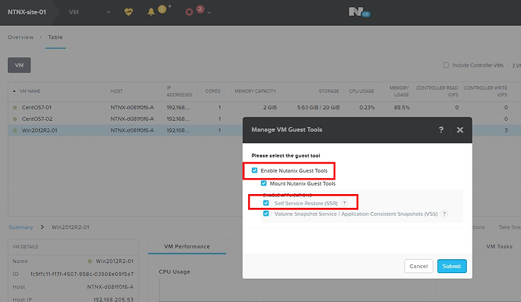The image size is (521, 302).
Task: Sort by Memory Capacity column header
Action: [255, 91]
